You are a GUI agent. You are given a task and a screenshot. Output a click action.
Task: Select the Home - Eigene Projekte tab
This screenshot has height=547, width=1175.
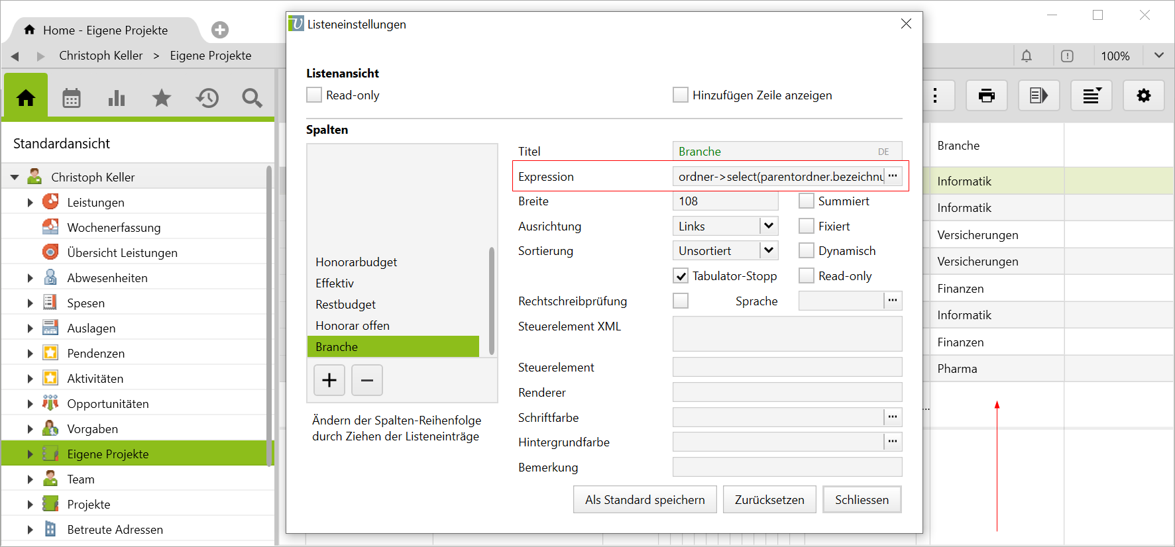105,30
